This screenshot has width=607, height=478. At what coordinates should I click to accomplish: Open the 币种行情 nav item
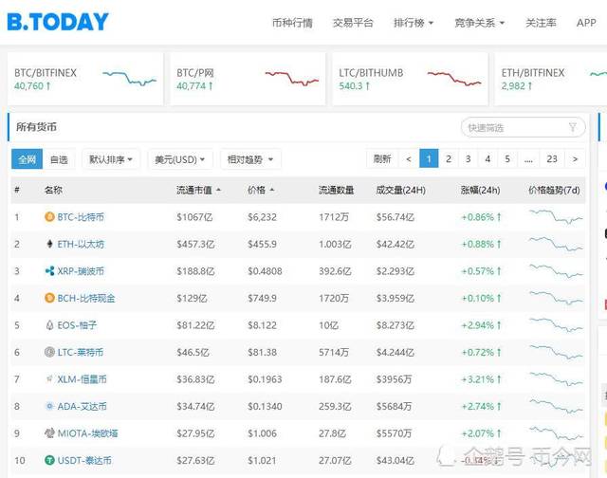pos(292,23)
